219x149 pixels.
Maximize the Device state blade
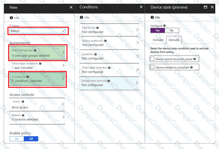pos(205,7)
